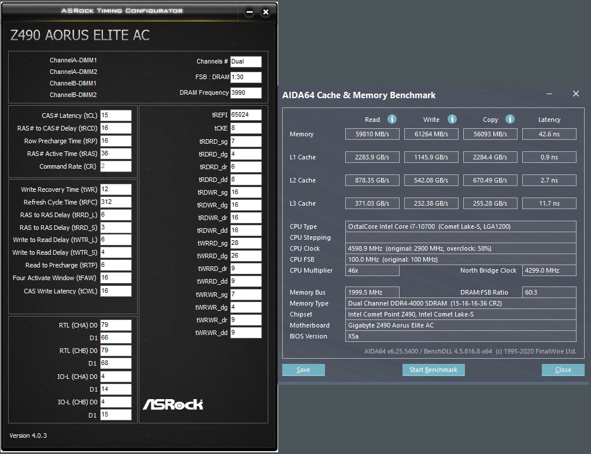
Task: Click the Copy info icon in AIDA64
Action: coord(510,120)
